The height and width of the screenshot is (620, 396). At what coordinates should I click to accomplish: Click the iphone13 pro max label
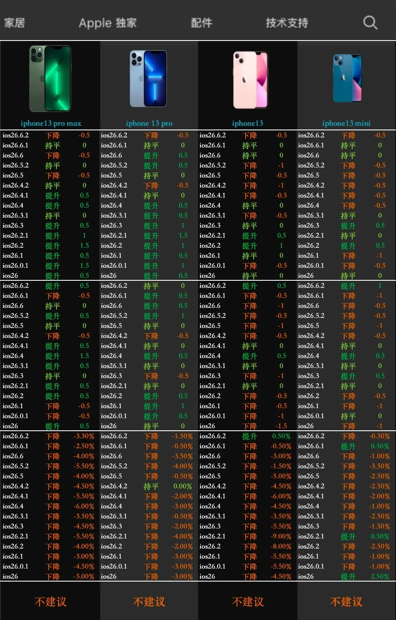click(51, 123)
